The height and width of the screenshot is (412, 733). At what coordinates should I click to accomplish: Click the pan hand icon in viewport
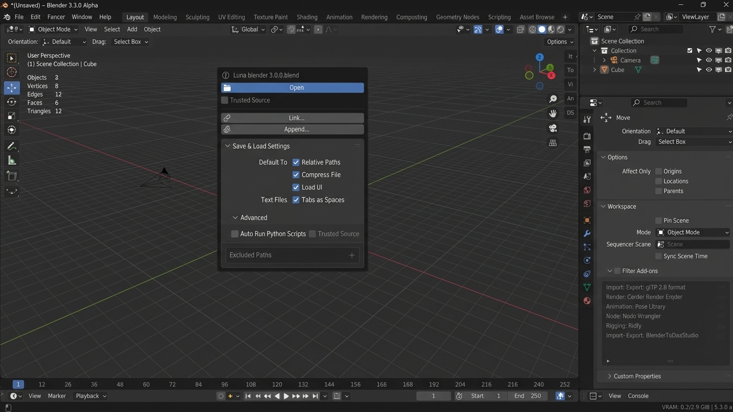click(553, 113)
